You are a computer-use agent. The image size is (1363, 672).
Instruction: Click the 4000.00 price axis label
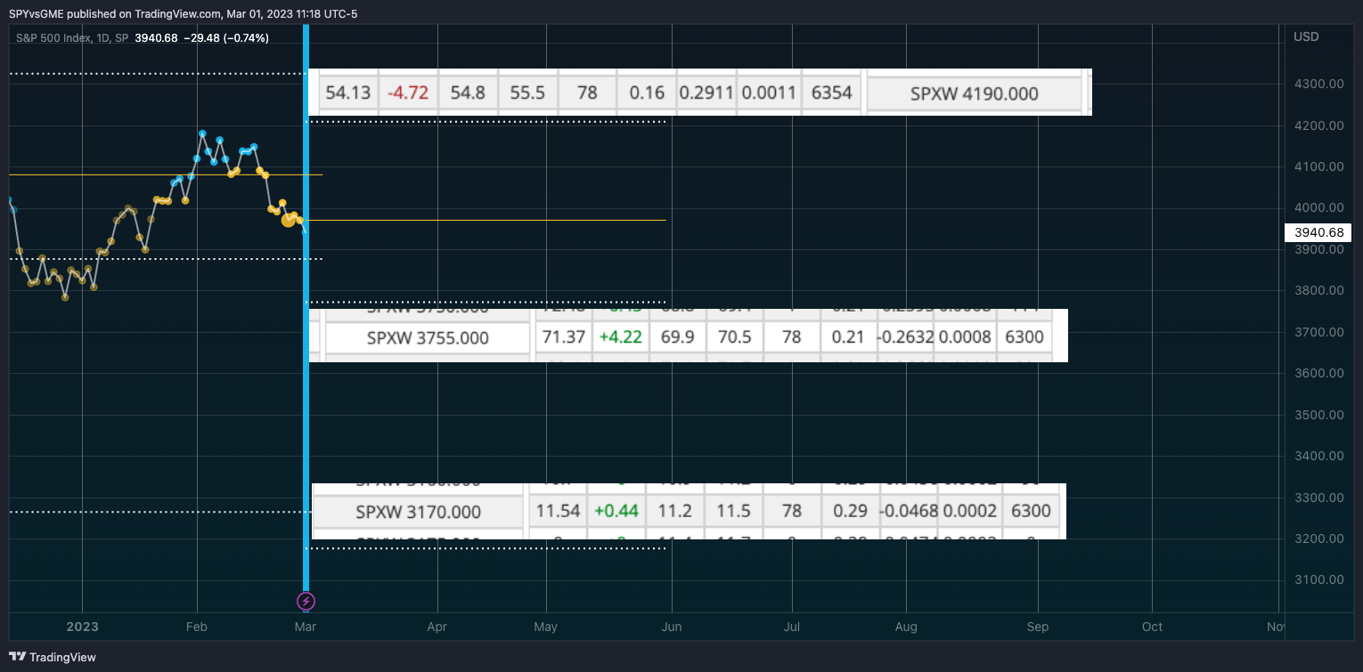tap(1318, 207)
